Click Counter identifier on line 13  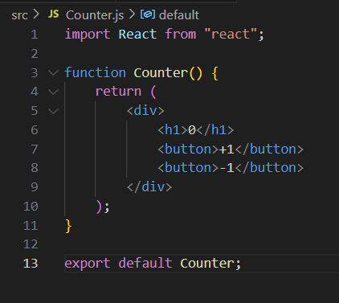point(207,264)
